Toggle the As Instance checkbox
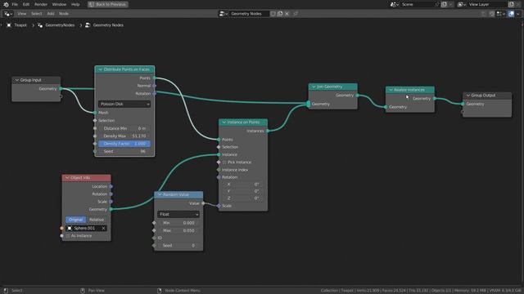The height and width of the screenshot is (294, 524). click(x=68, y=236)
